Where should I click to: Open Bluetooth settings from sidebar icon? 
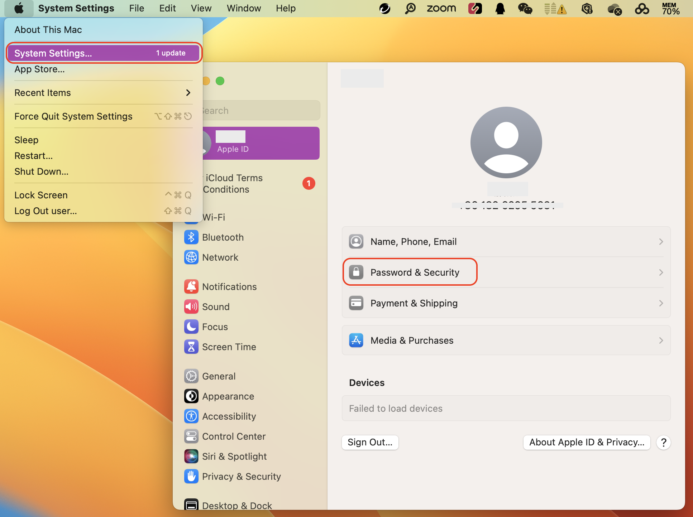(191, 237)
